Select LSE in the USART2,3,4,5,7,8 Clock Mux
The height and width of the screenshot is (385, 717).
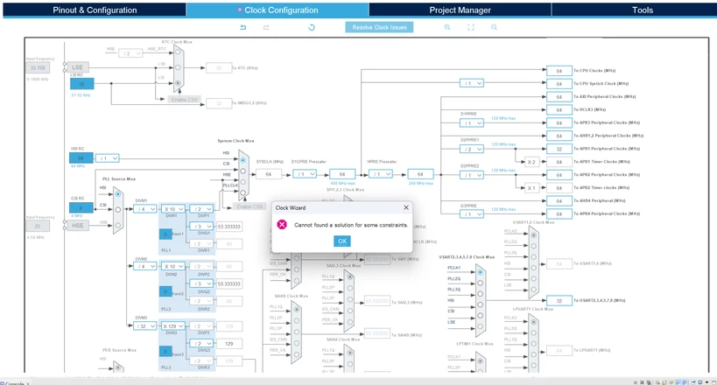[480, 326]
